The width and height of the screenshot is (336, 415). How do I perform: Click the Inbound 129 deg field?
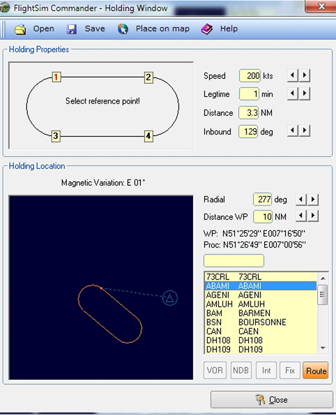pos(248,132)
